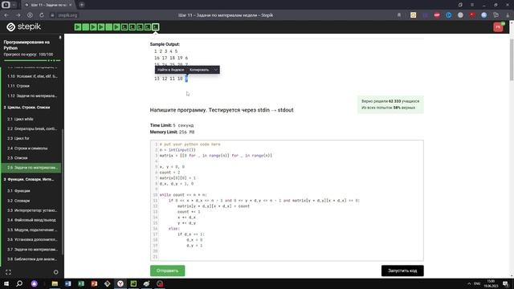Click the stepik.org address bar
Viewport: 514px width, 289px height.
(67, 15)
